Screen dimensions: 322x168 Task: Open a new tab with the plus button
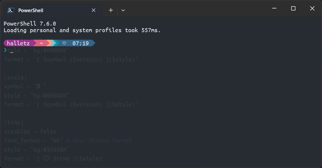[x=111, y=10]
